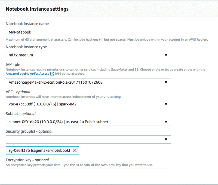
Task: Click into the Encryption key text field
Action: pos(88,172)
